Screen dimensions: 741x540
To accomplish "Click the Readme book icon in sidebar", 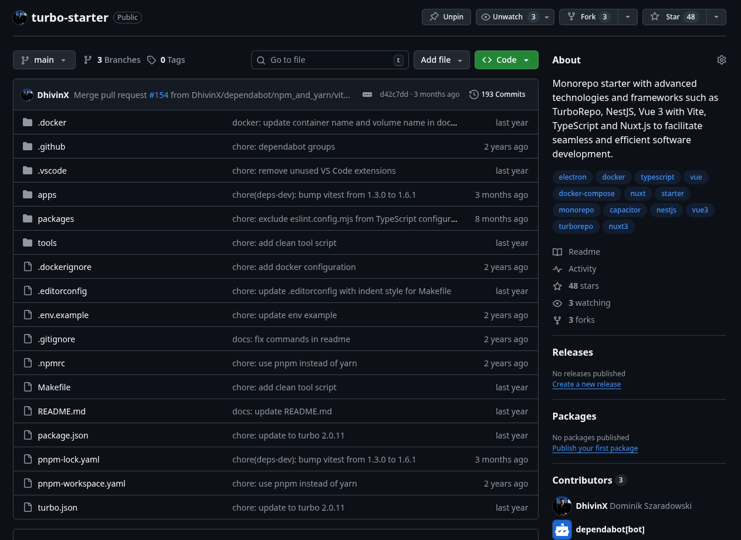I will click(557, 252).
